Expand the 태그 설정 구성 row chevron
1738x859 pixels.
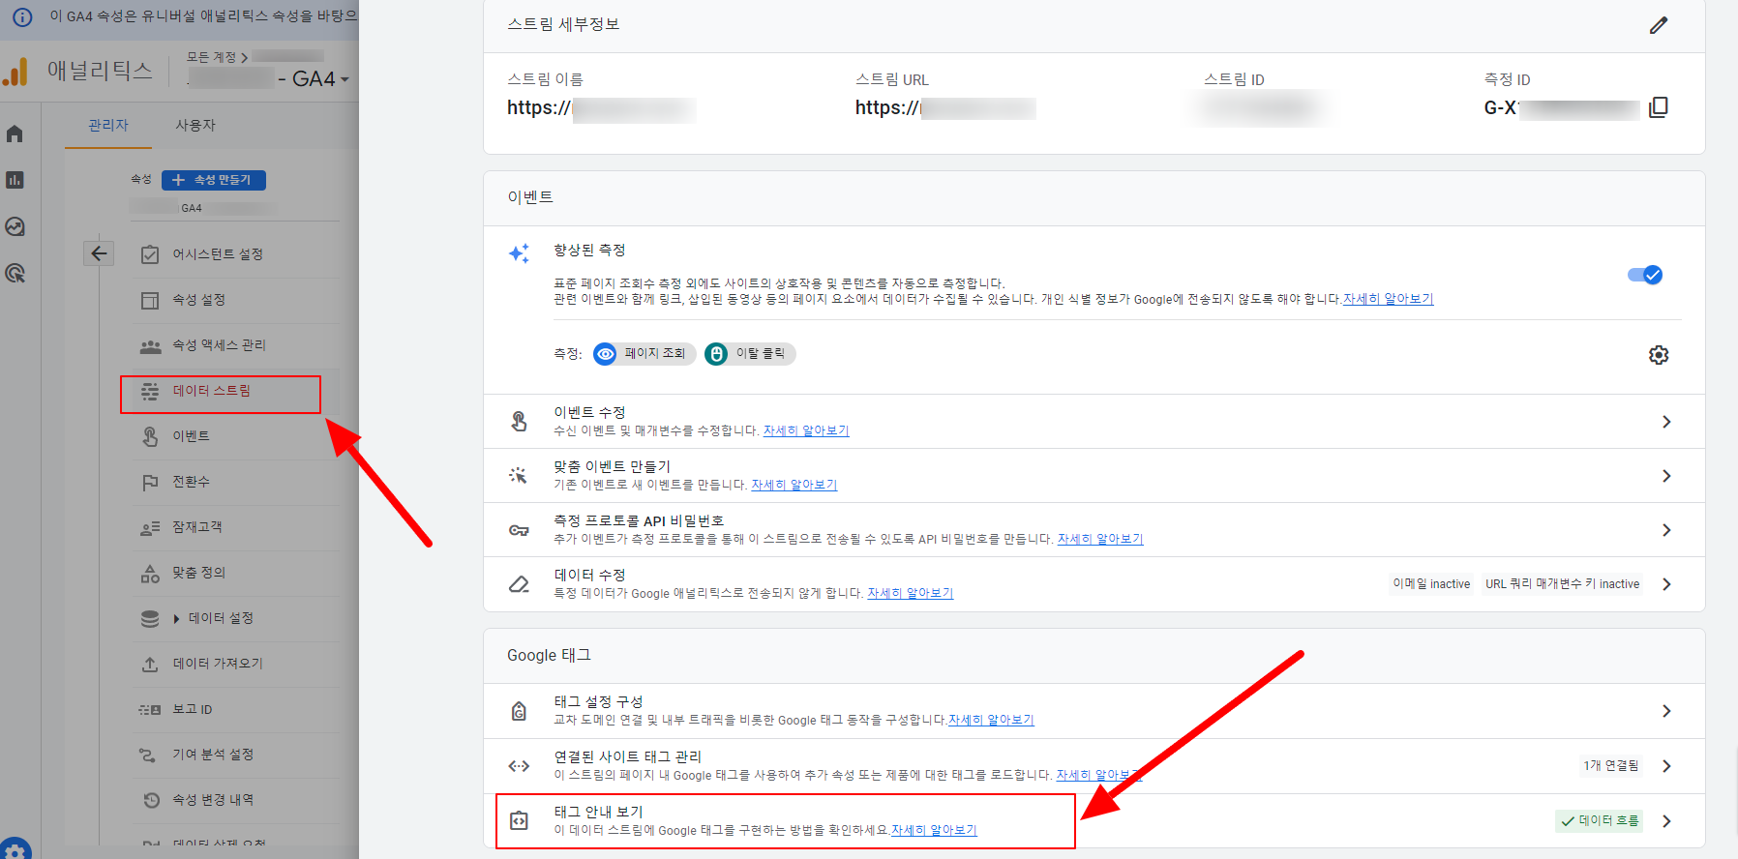(1666, 711)
